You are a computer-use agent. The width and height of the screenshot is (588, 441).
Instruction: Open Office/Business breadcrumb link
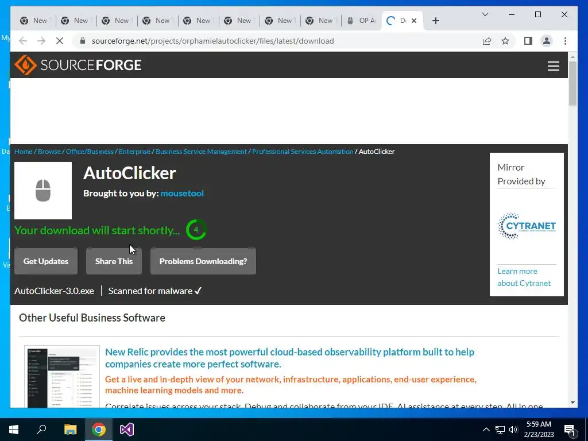pos(90,152)
